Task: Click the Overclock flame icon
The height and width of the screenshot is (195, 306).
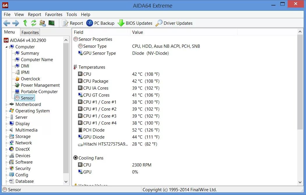Action: pyautogui.click(x=17, y=79)
